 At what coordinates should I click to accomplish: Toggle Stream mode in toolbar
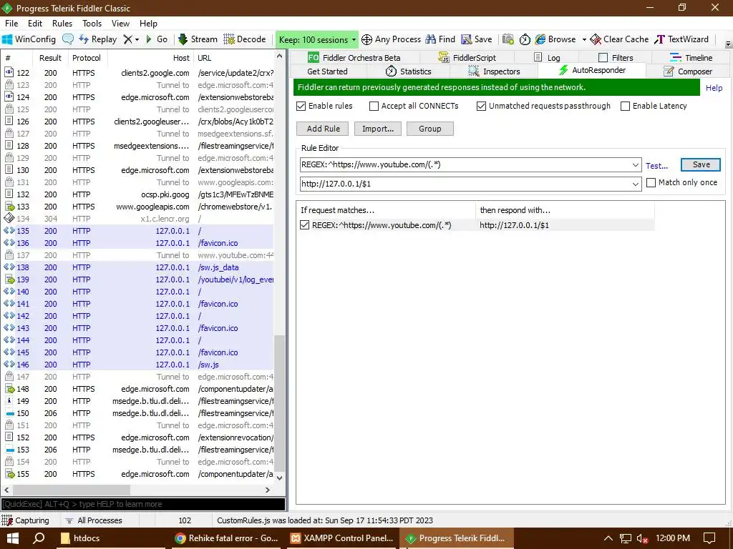pyautogui.click(x=198, y=39)
